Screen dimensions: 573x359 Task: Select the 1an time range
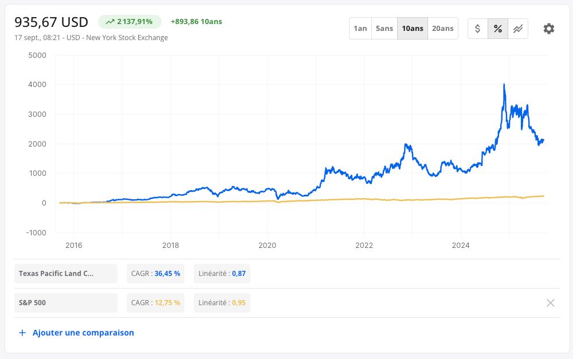point(360,29)
